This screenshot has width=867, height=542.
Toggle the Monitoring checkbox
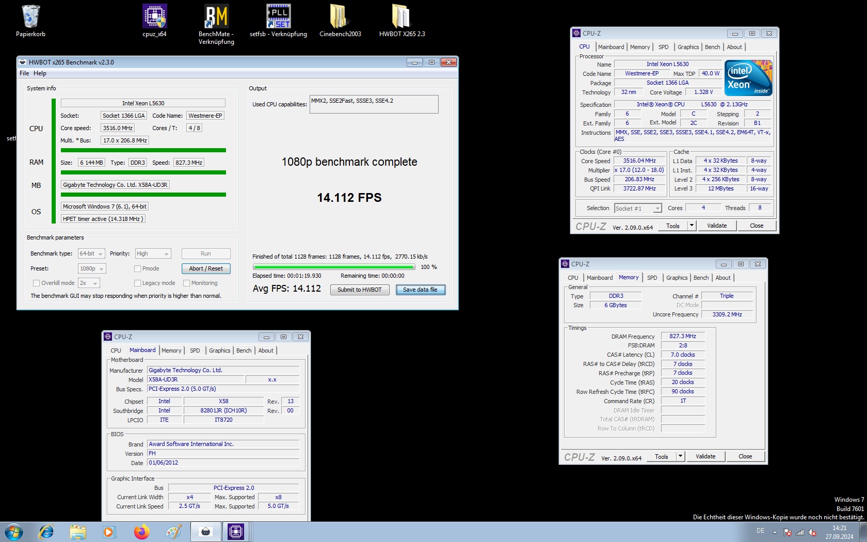(187, 283)
